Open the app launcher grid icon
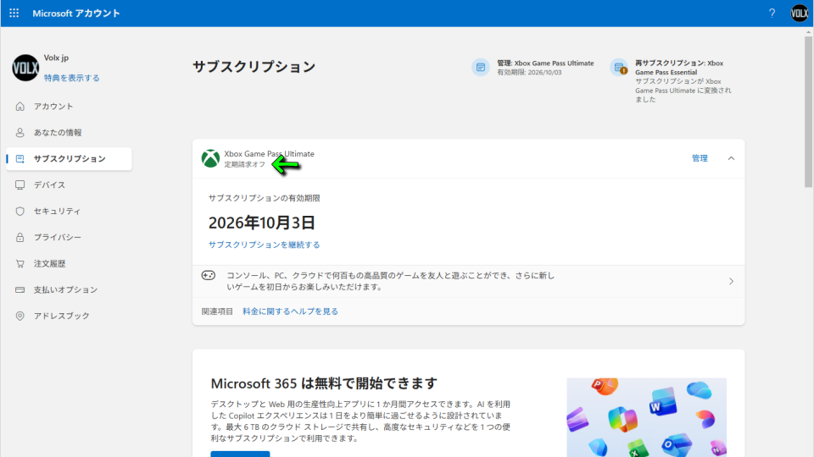 (x=14, y=14)
